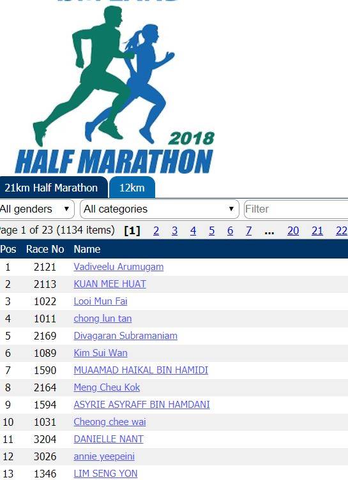This screenshot has height=480, width=348.
Task: Open results page 21
Action: 317,230
